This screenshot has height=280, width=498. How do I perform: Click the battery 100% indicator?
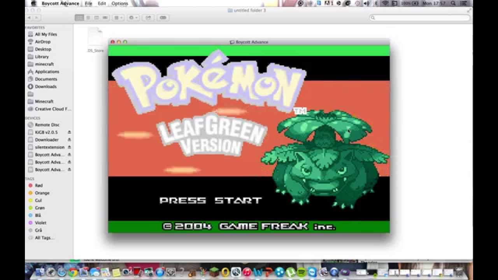coord(410,3)
